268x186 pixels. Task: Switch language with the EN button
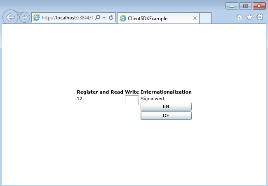pos(166,106)
